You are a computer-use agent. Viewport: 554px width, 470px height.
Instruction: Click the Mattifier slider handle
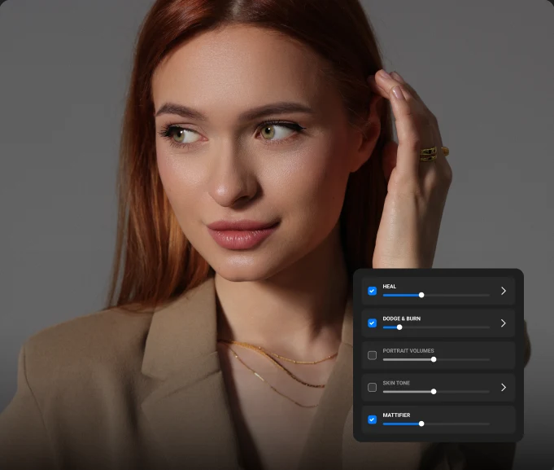pos(421,424)
